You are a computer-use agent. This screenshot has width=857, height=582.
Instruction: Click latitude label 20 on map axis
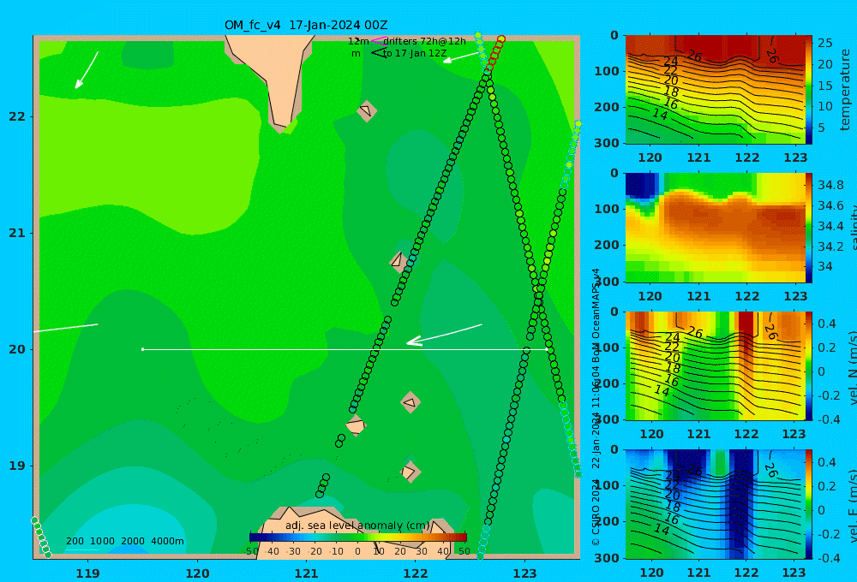pos(17,349)
